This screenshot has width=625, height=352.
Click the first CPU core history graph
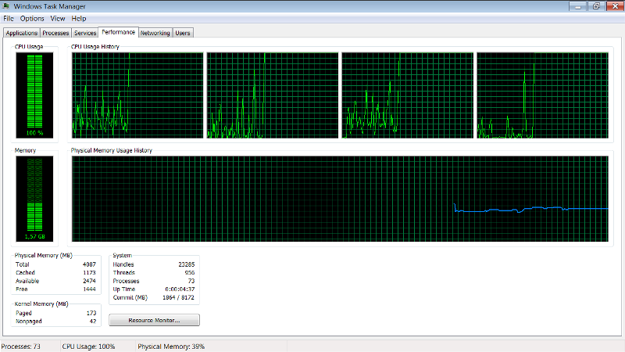pos(137,95)
